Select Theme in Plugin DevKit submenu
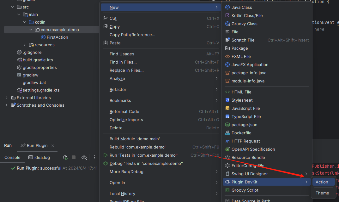The image size is (339, 202). [x=324, y=193]
